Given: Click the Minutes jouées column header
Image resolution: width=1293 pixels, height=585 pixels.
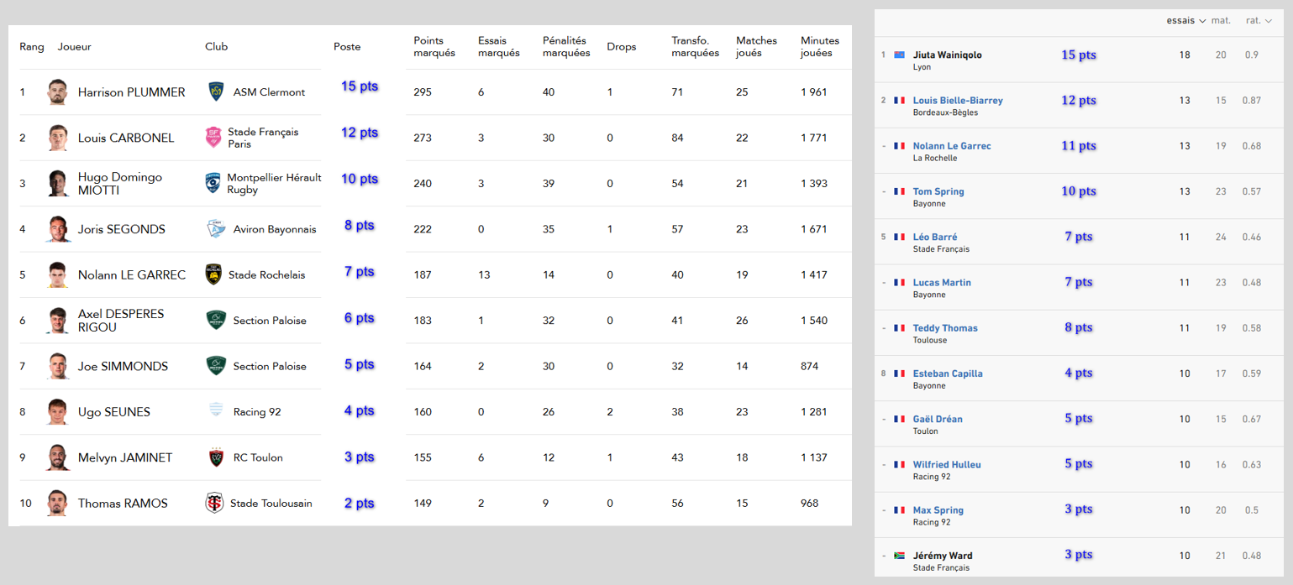Looking at the screenshot, I should 820,46.
